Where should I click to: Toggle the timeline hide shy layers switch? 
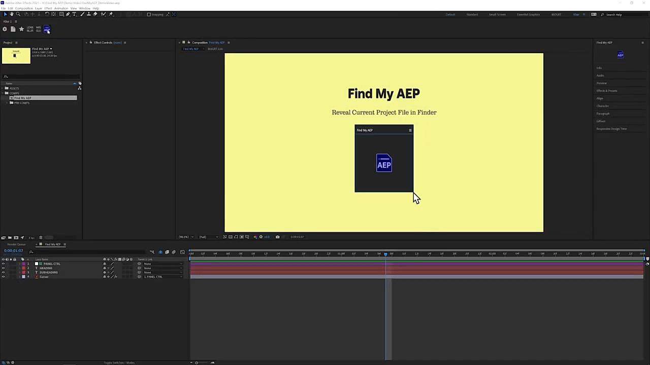pos(160,252)
